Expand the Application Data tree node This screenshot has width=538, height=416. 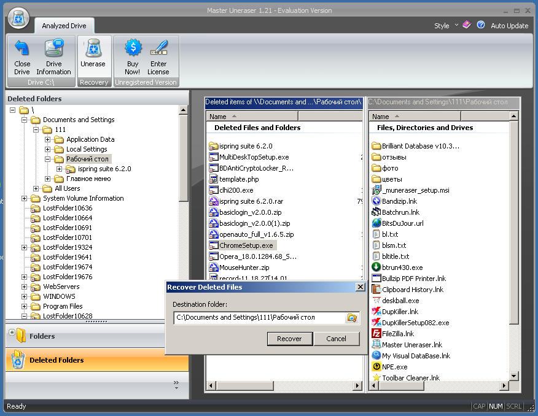coord(48,139)
